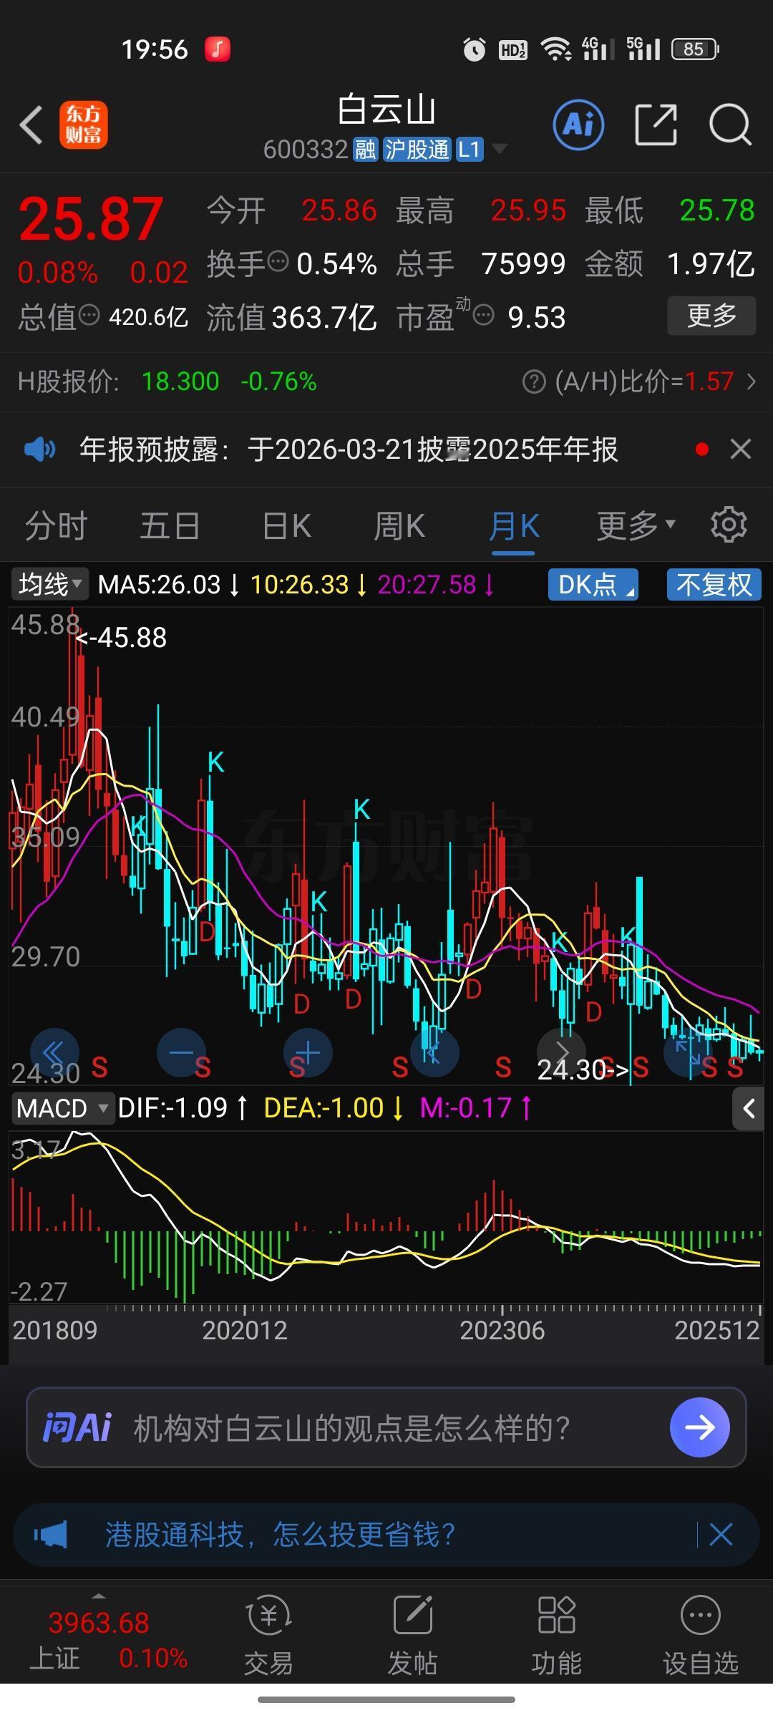Toggle the DK点 indicator button
This screenshot has height=1718, width=773.
tap(593, 584)
